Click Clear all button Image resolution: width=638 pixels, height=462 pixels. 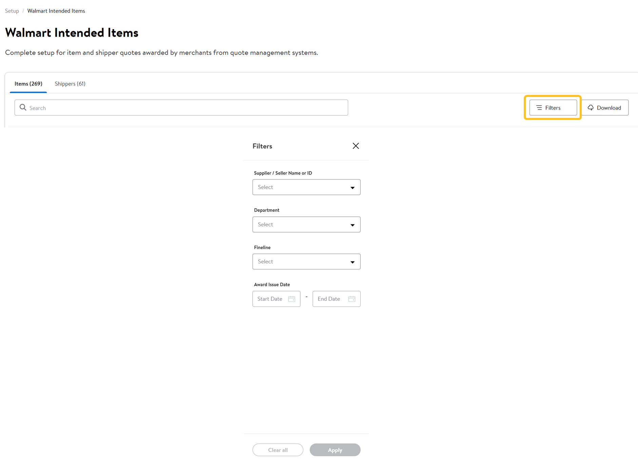(278, 450)
